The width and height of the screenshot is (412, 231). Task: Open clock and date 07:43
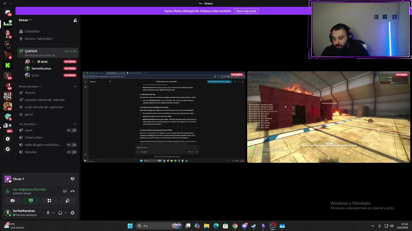tap(402, 226)
